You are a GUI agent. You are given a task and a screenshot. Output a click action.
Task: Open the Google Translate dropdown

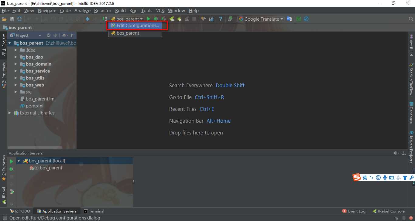click(x=261, y=19)
